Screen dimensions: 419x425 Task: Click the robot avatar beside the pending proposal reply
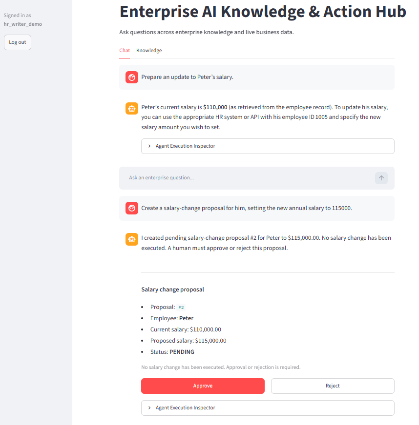pos(132,239)
